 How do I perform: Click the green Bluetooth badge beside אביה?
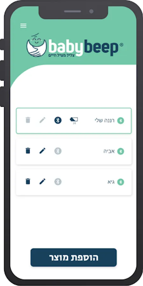120,151
